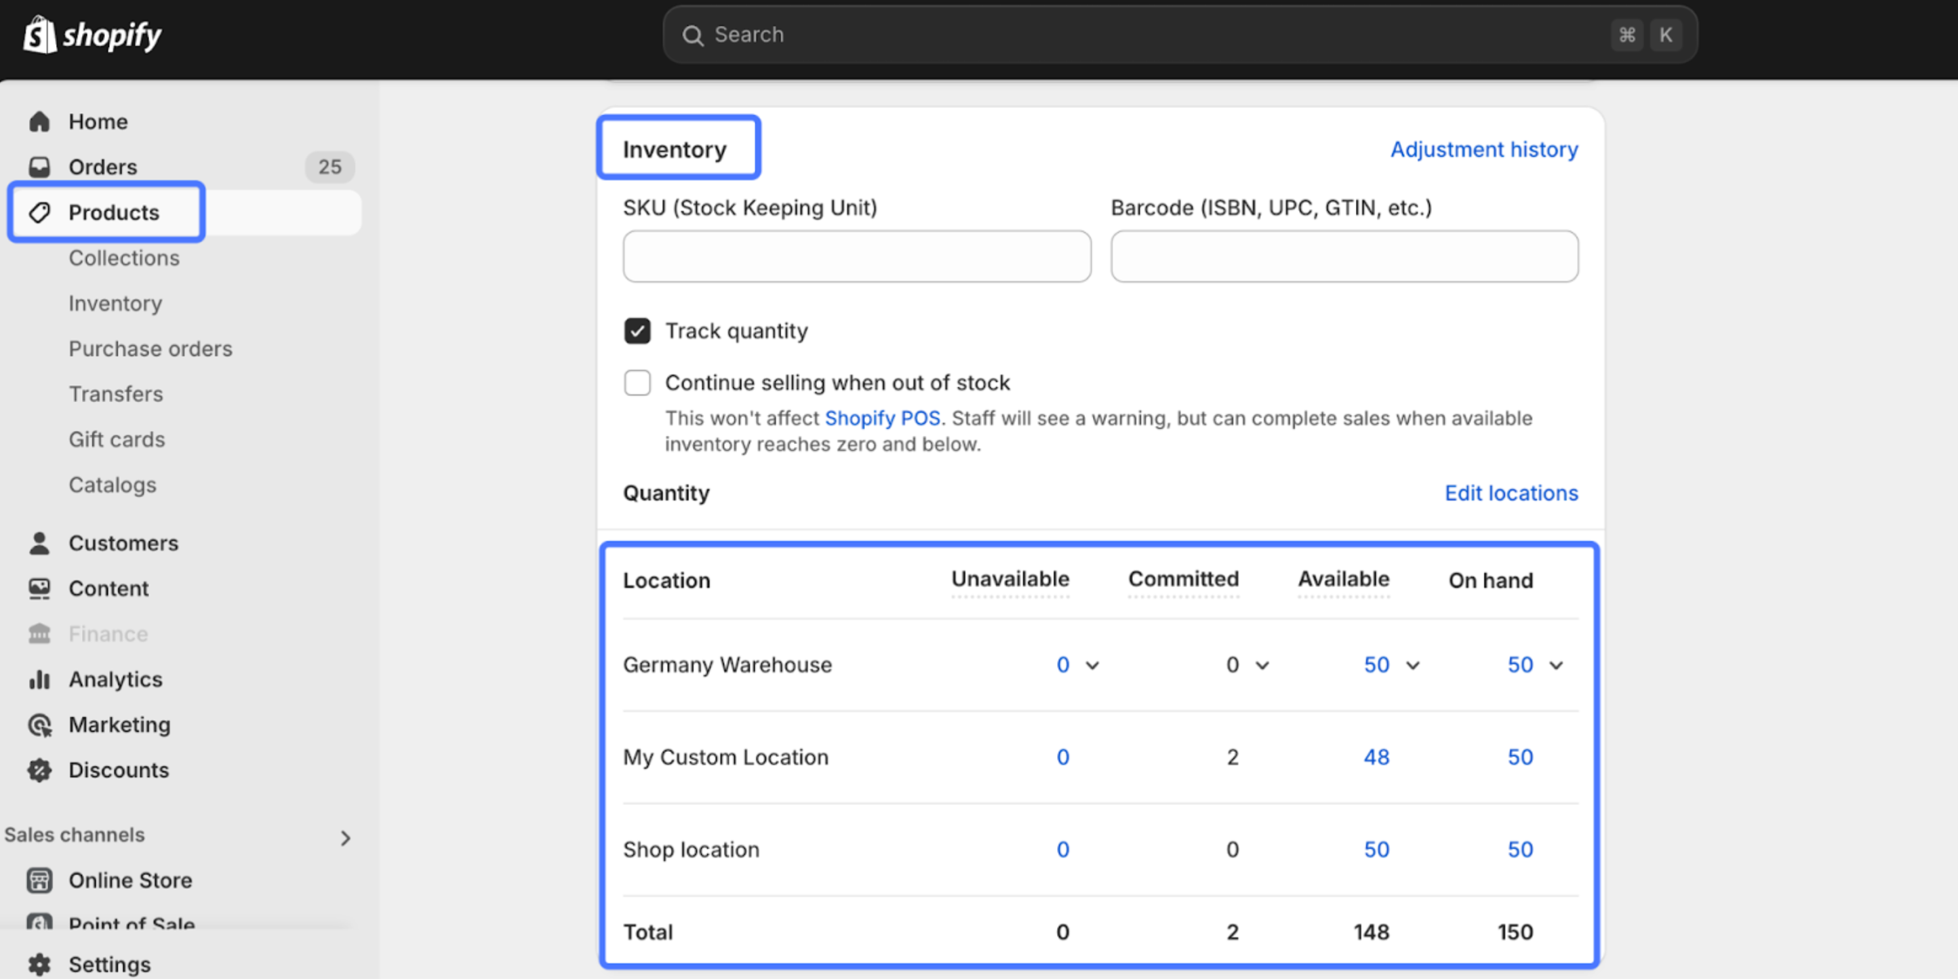
Task: Open Inventory under Products
Action: click(115, 303)
